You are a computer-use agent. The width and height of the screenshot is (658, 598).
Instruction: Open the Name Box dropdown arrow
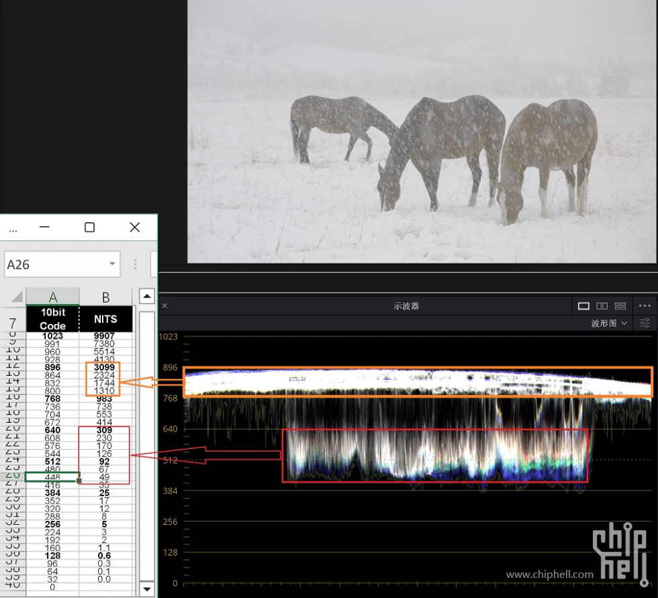pyautogui.click(x=112, y=264)
